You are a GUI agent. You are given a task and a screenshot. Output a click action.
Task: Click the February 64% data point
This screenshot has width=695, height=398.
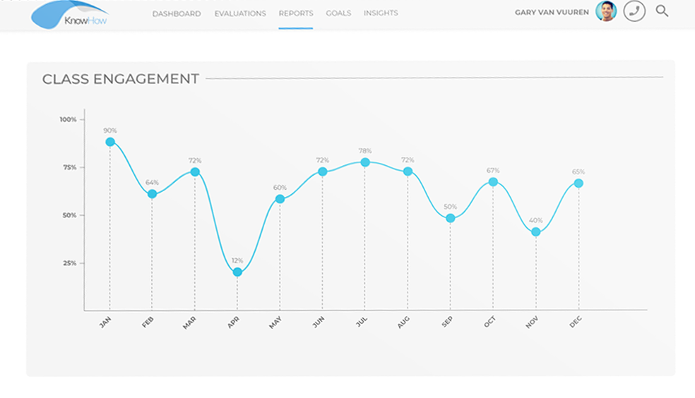[x=152, y=194]
